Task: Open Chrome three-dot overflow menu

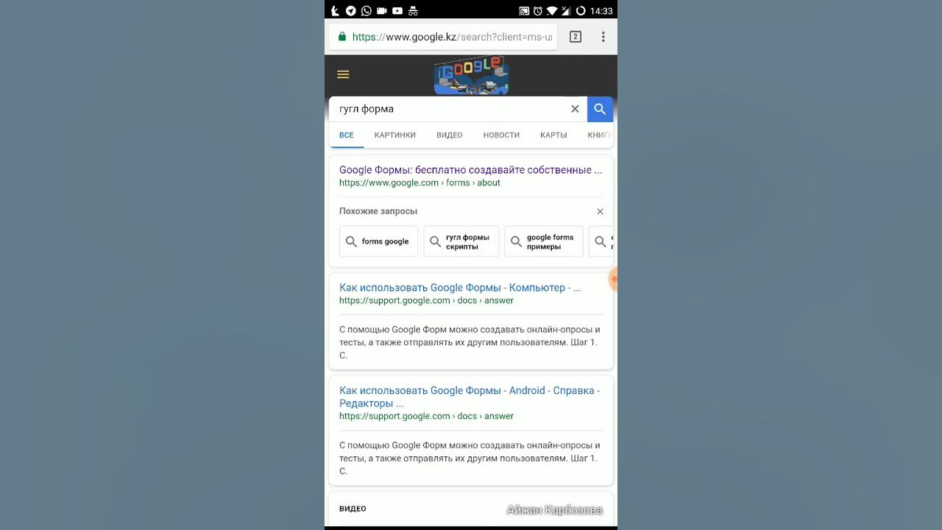Action: pos(603,37)
